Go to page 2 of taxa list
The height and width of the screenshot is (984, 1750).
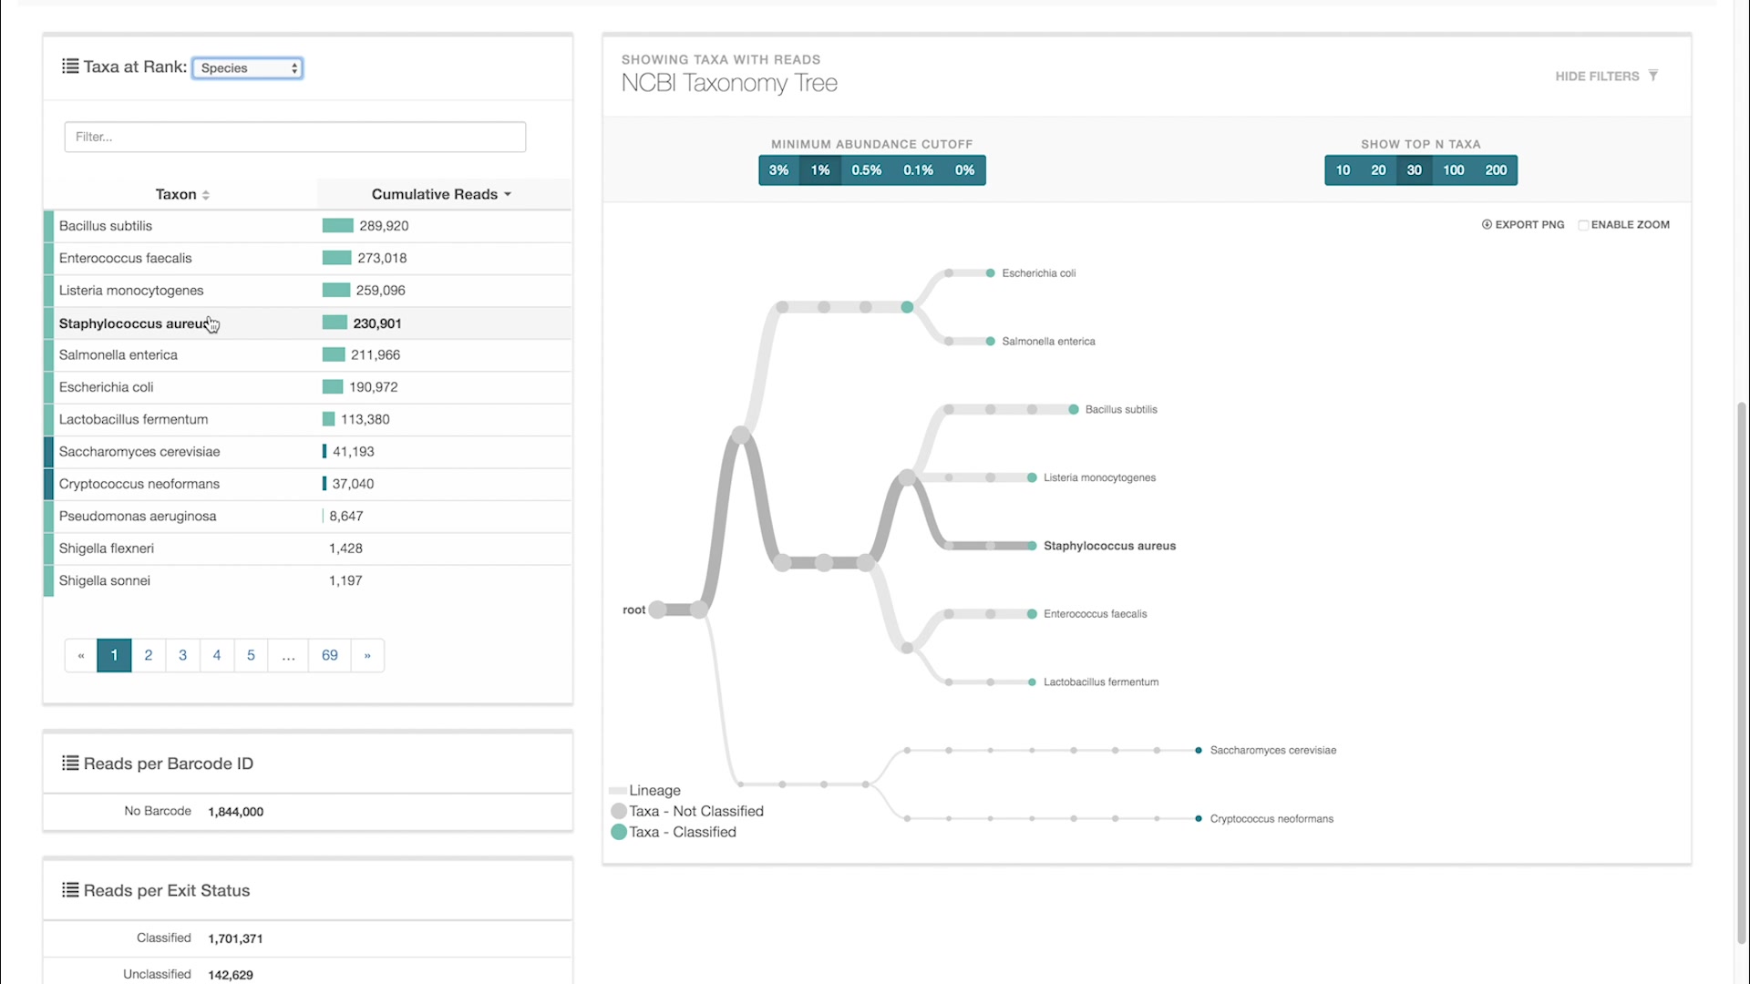[x=148, y=655]
